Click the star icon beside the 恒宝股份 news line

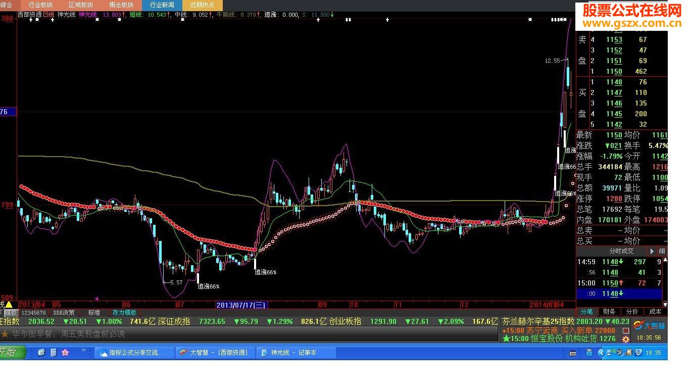(505, 338)
